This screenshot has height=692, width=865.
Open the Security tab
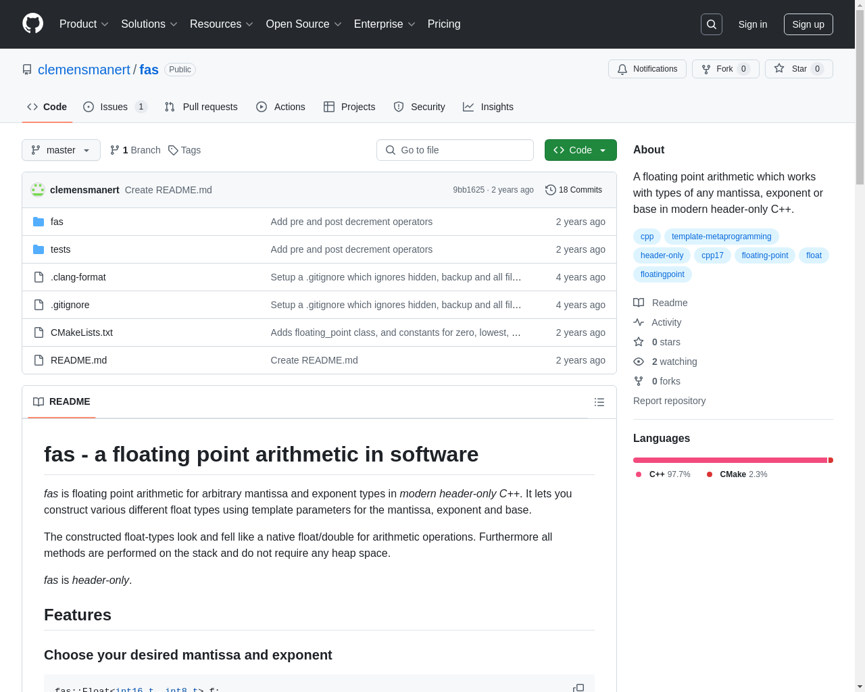419,107
